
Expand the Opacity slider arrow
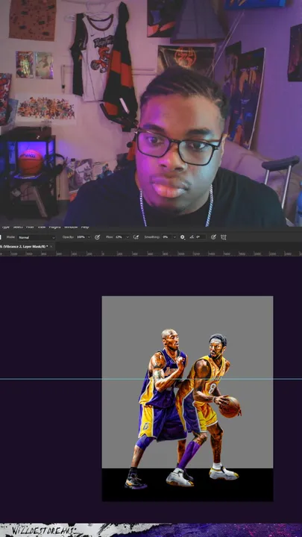(89, 237)
